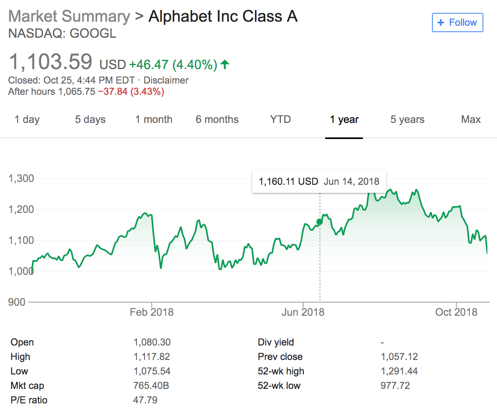Click the 52-wk high value 1,291.44
The image size is (497, 413).
coord(399,371)
